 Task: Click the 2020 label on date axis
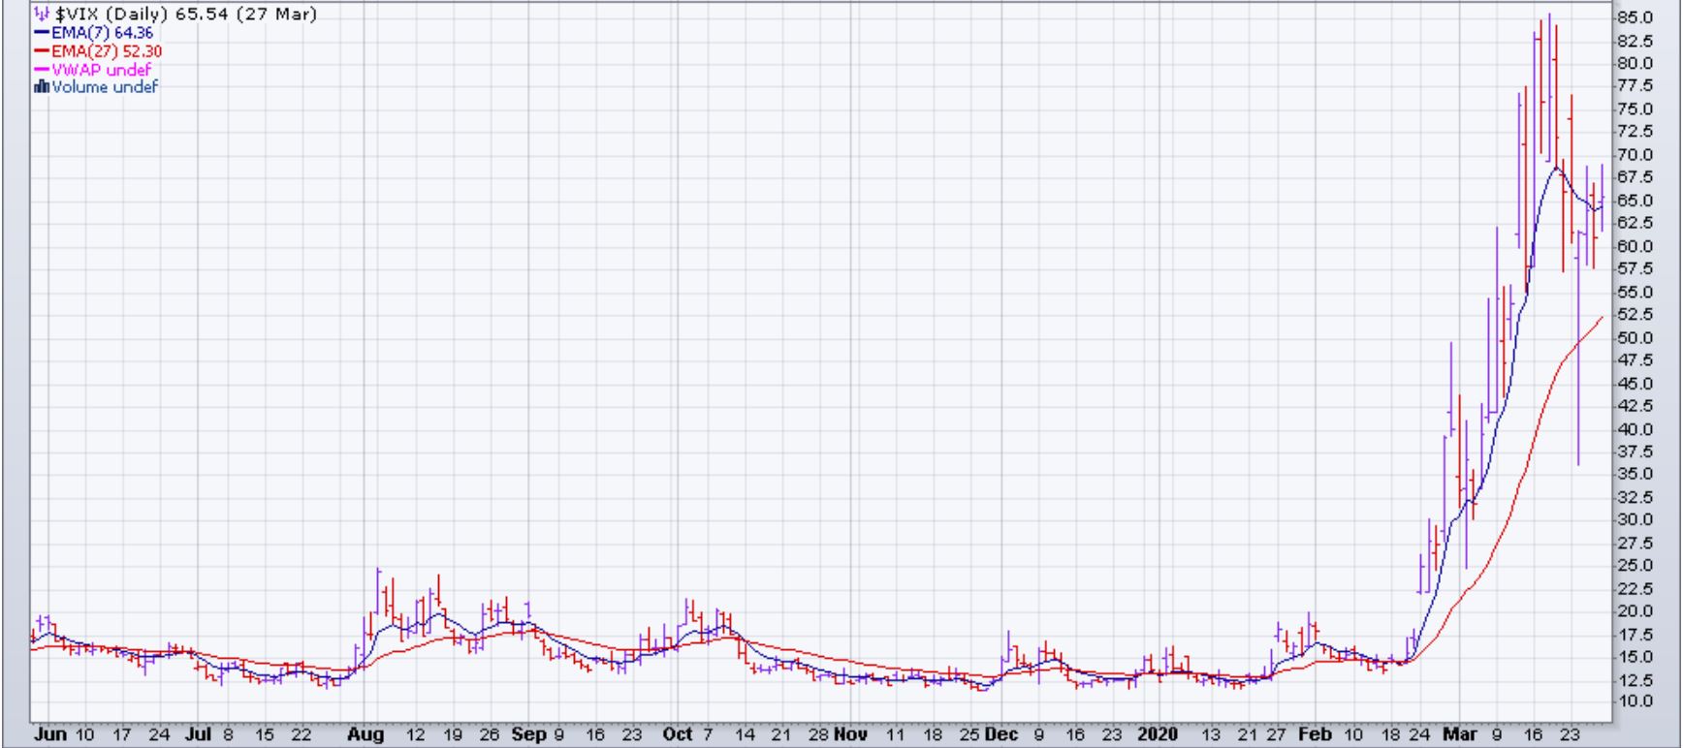coord(1157,734)
